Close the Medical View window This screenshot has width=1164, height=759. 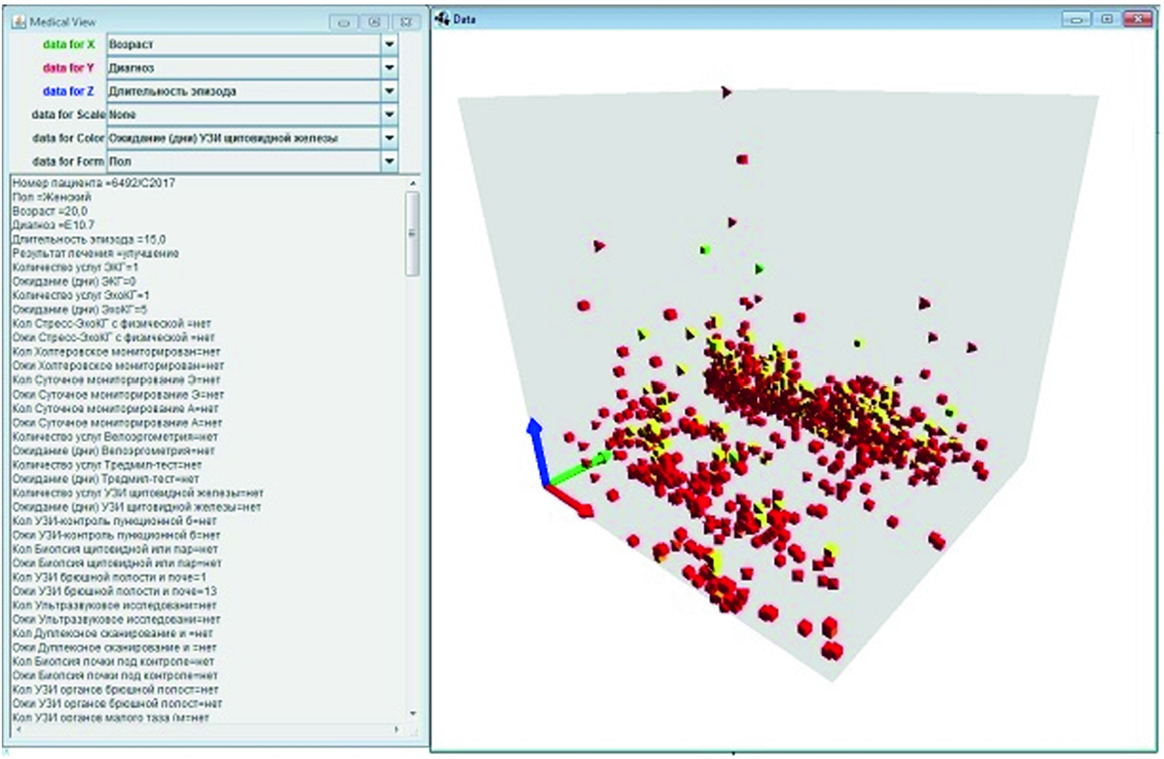[x=405, y=21]
